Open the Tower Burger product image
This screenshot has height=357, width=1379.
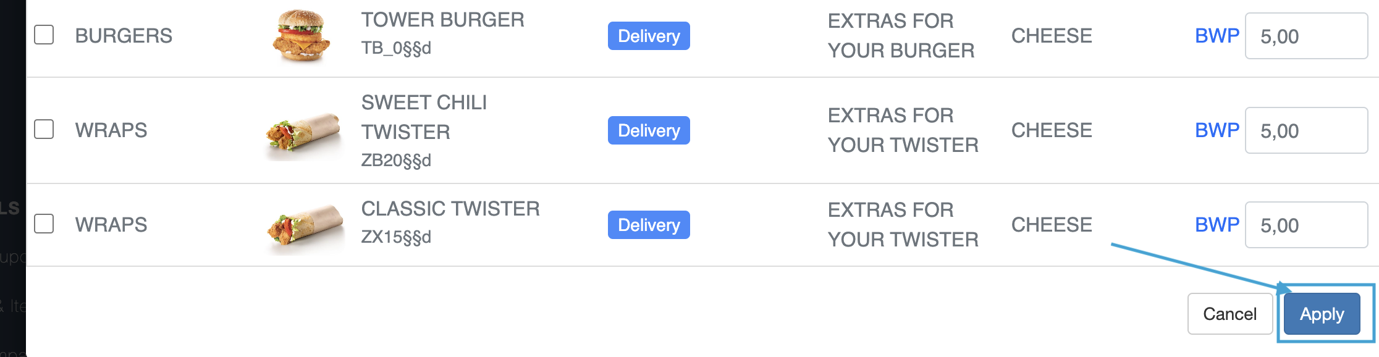pos(301,36)
